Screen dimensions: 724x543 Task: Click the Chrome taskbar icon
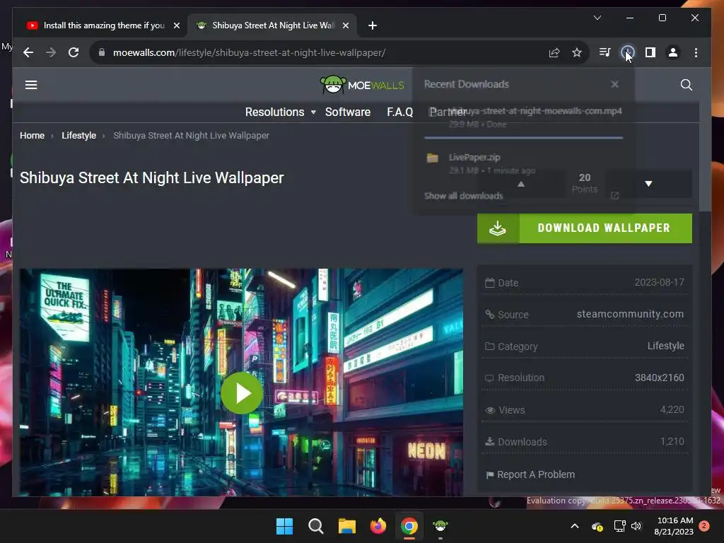[x=409, y=526]
